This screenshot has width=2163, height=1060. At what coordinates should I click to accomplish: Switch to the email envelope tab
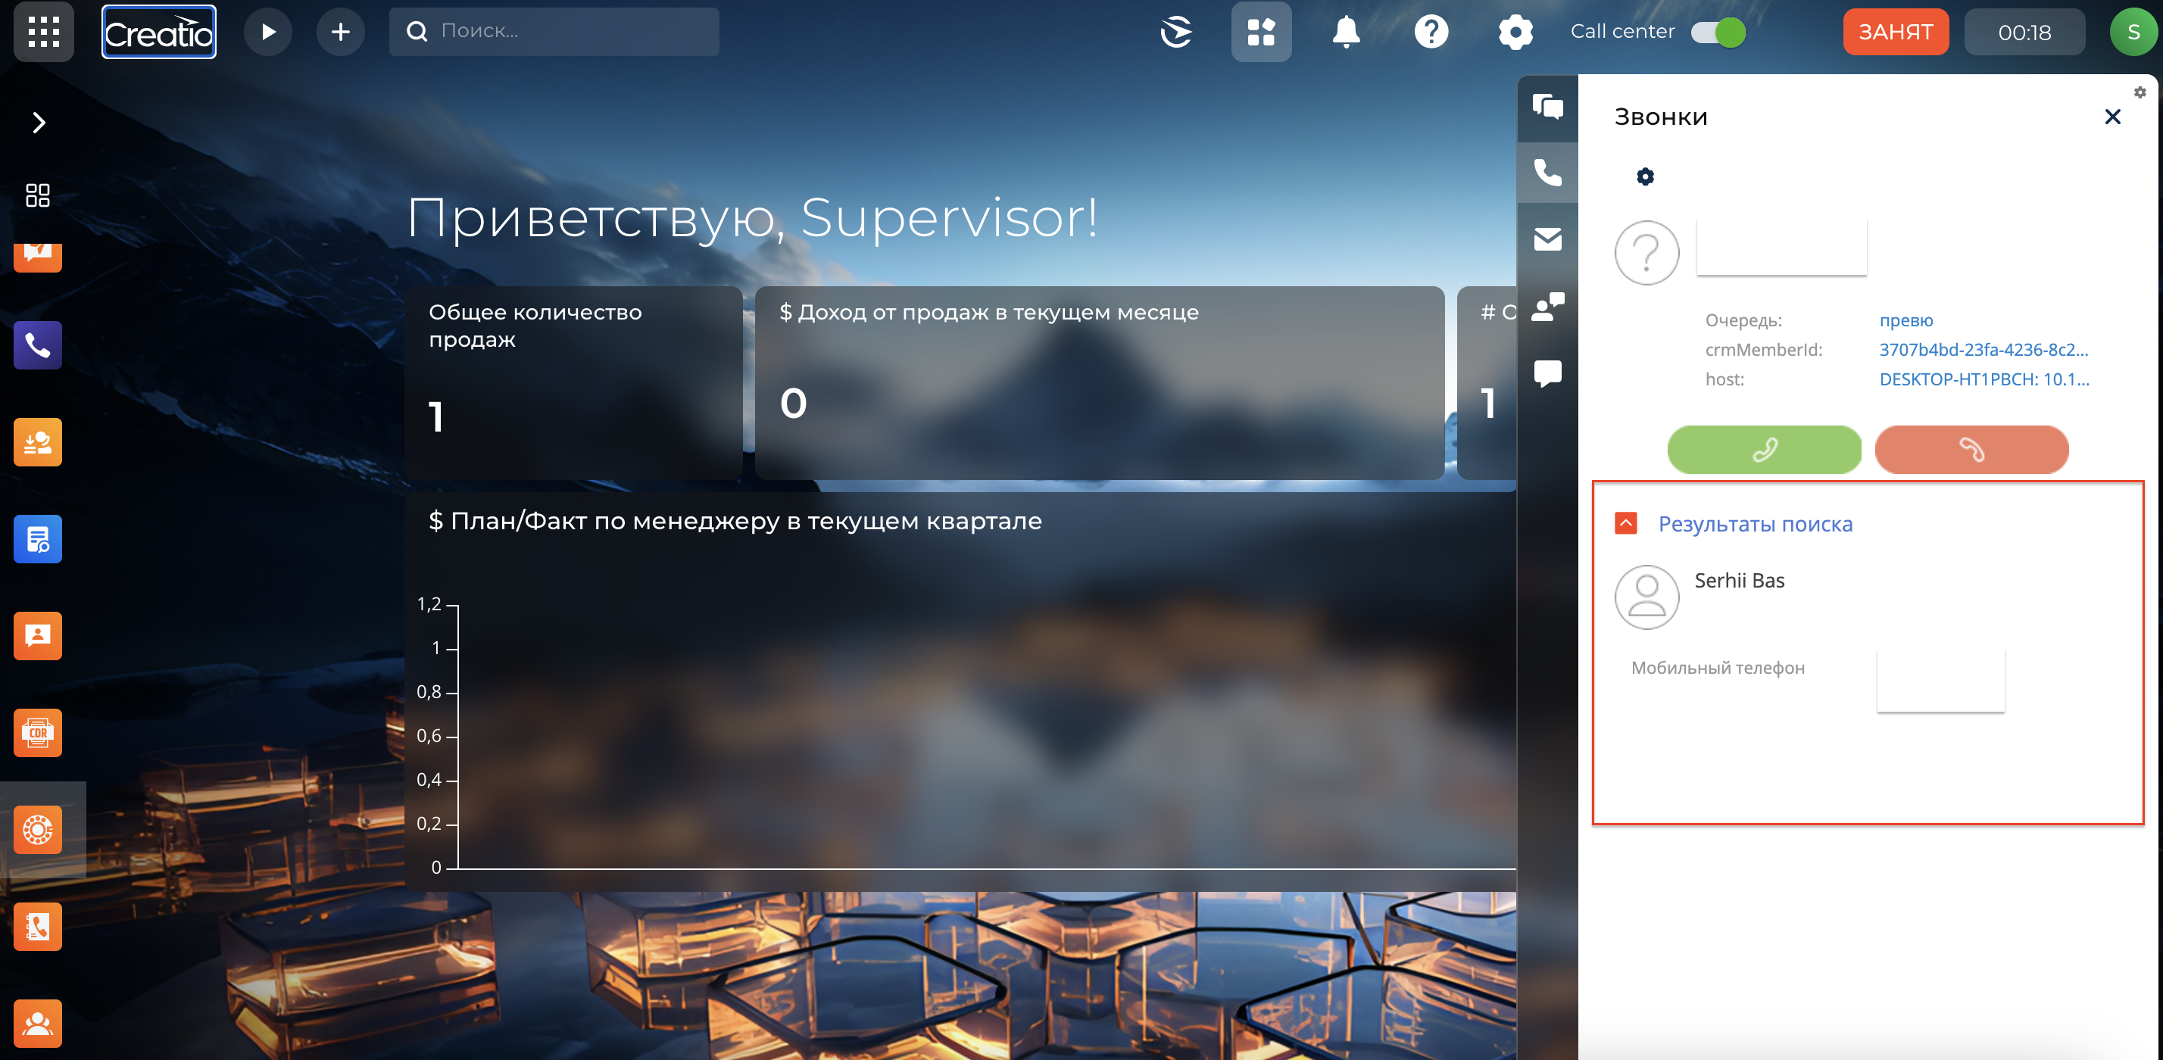click(1547, 239)
